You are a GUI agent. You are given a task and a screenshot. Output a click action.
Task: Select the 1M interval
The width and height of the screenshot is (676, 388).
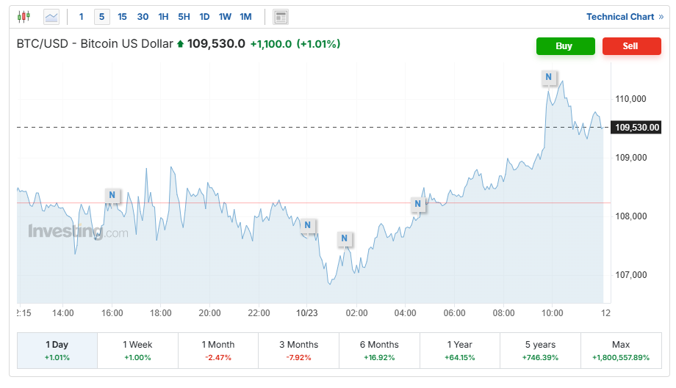(x=245, y=17)
